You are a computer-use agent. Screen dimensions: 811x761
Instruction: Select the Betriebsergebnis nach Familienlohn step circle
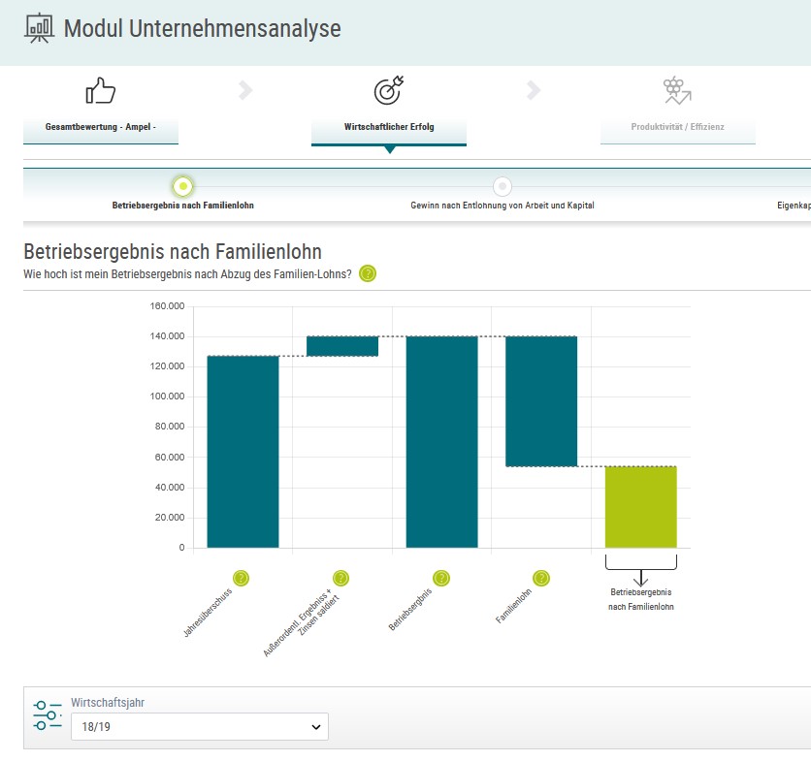point(182,186)
